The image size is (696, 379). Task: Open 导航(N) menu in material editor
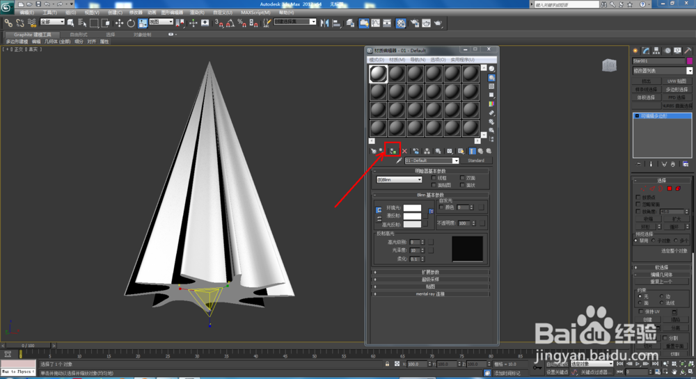coord(417,59)
